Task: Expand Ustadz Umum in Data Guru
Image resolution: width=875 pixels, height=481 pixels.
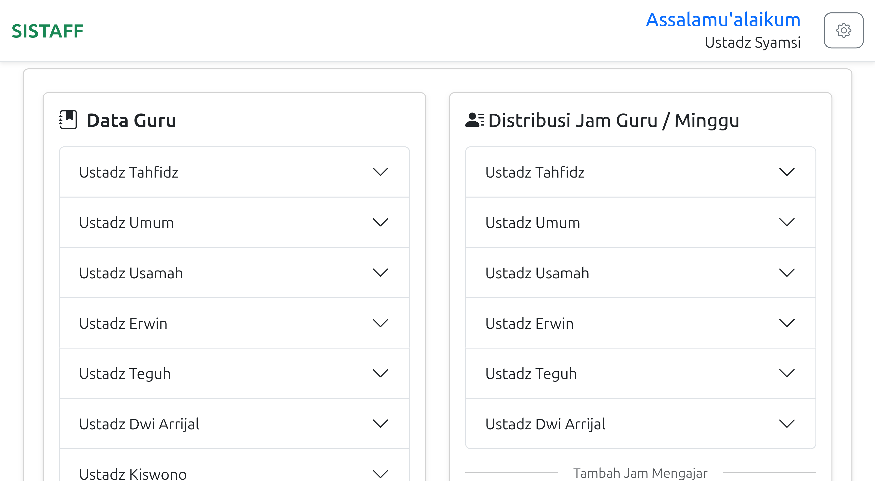Action: point(234,223)
